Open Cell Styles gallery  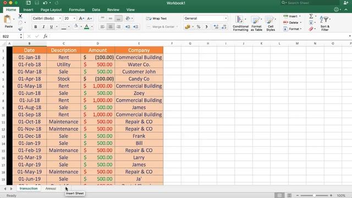click(271, 23)
